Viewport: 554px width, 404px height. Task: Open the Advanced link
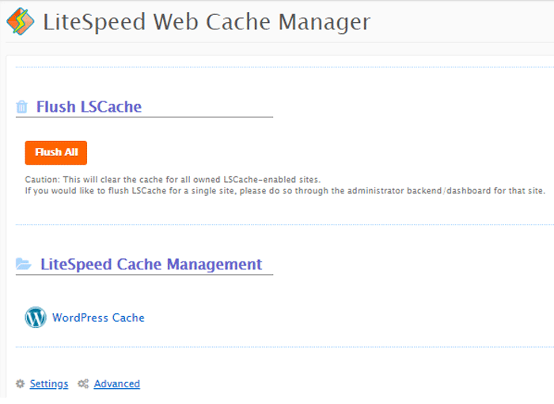coord(116,383)
